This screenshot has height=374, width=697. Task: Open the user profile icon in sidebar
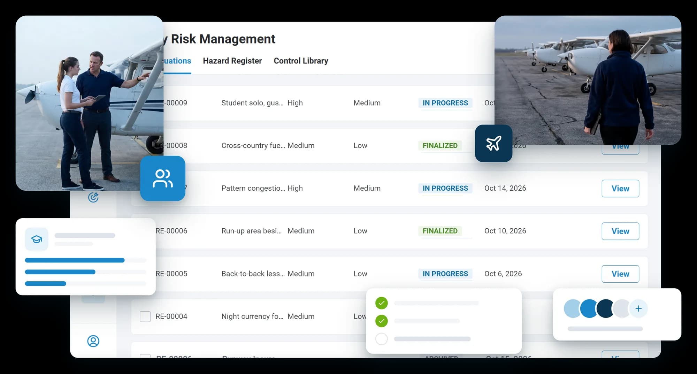[x=93, y=341]
